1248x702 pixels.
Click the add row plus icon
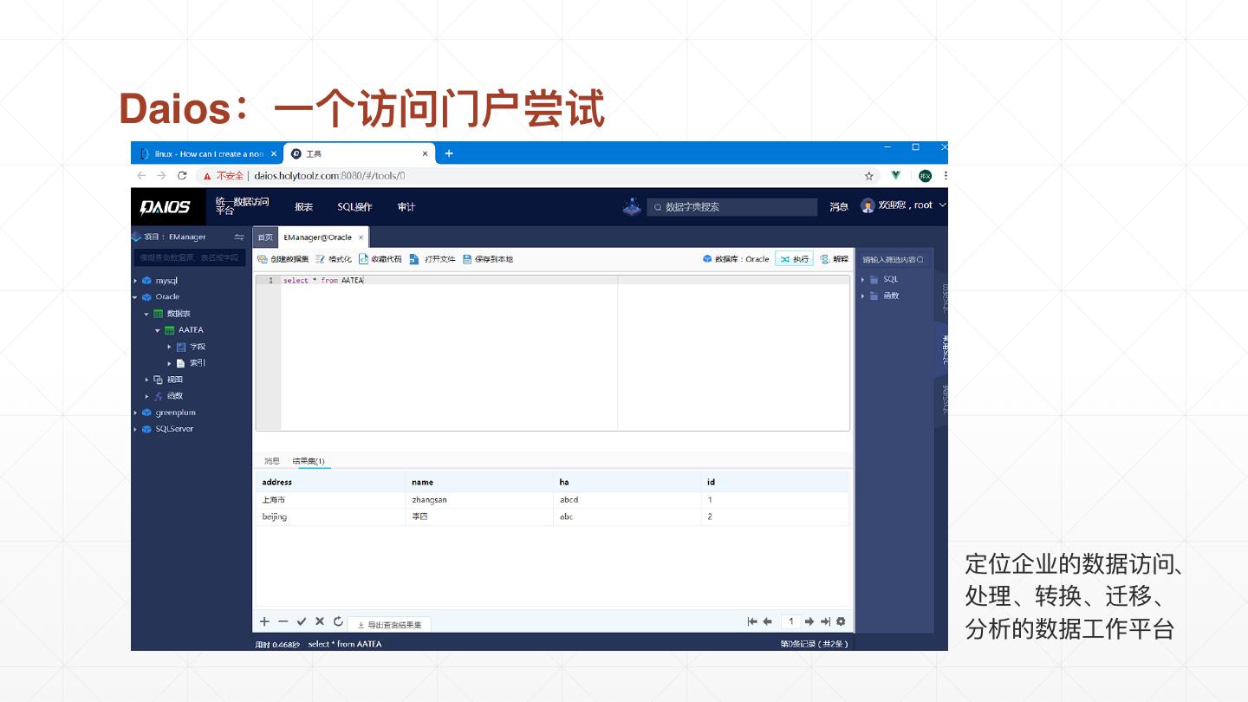coord(265,621)
